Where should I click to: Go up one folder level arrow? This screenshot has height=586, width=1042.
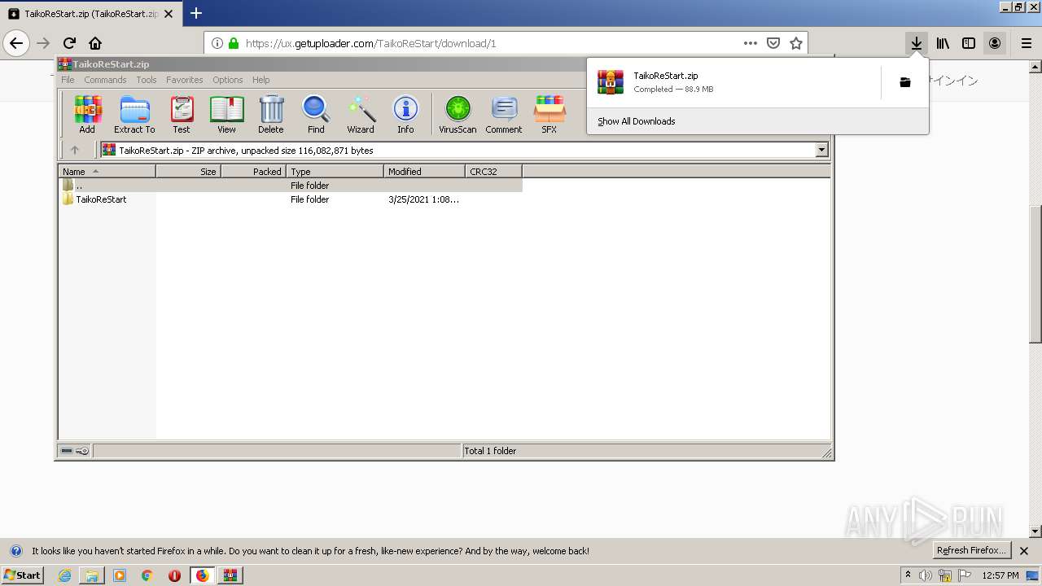75,150
